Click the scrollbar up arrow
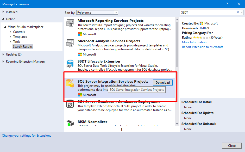245x152 pixels. coord(177,20)
